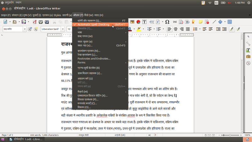Image resolution: width=252 pixels, height=142 pixels.
Task: Export directly as PDF icon
Action: 35,22
